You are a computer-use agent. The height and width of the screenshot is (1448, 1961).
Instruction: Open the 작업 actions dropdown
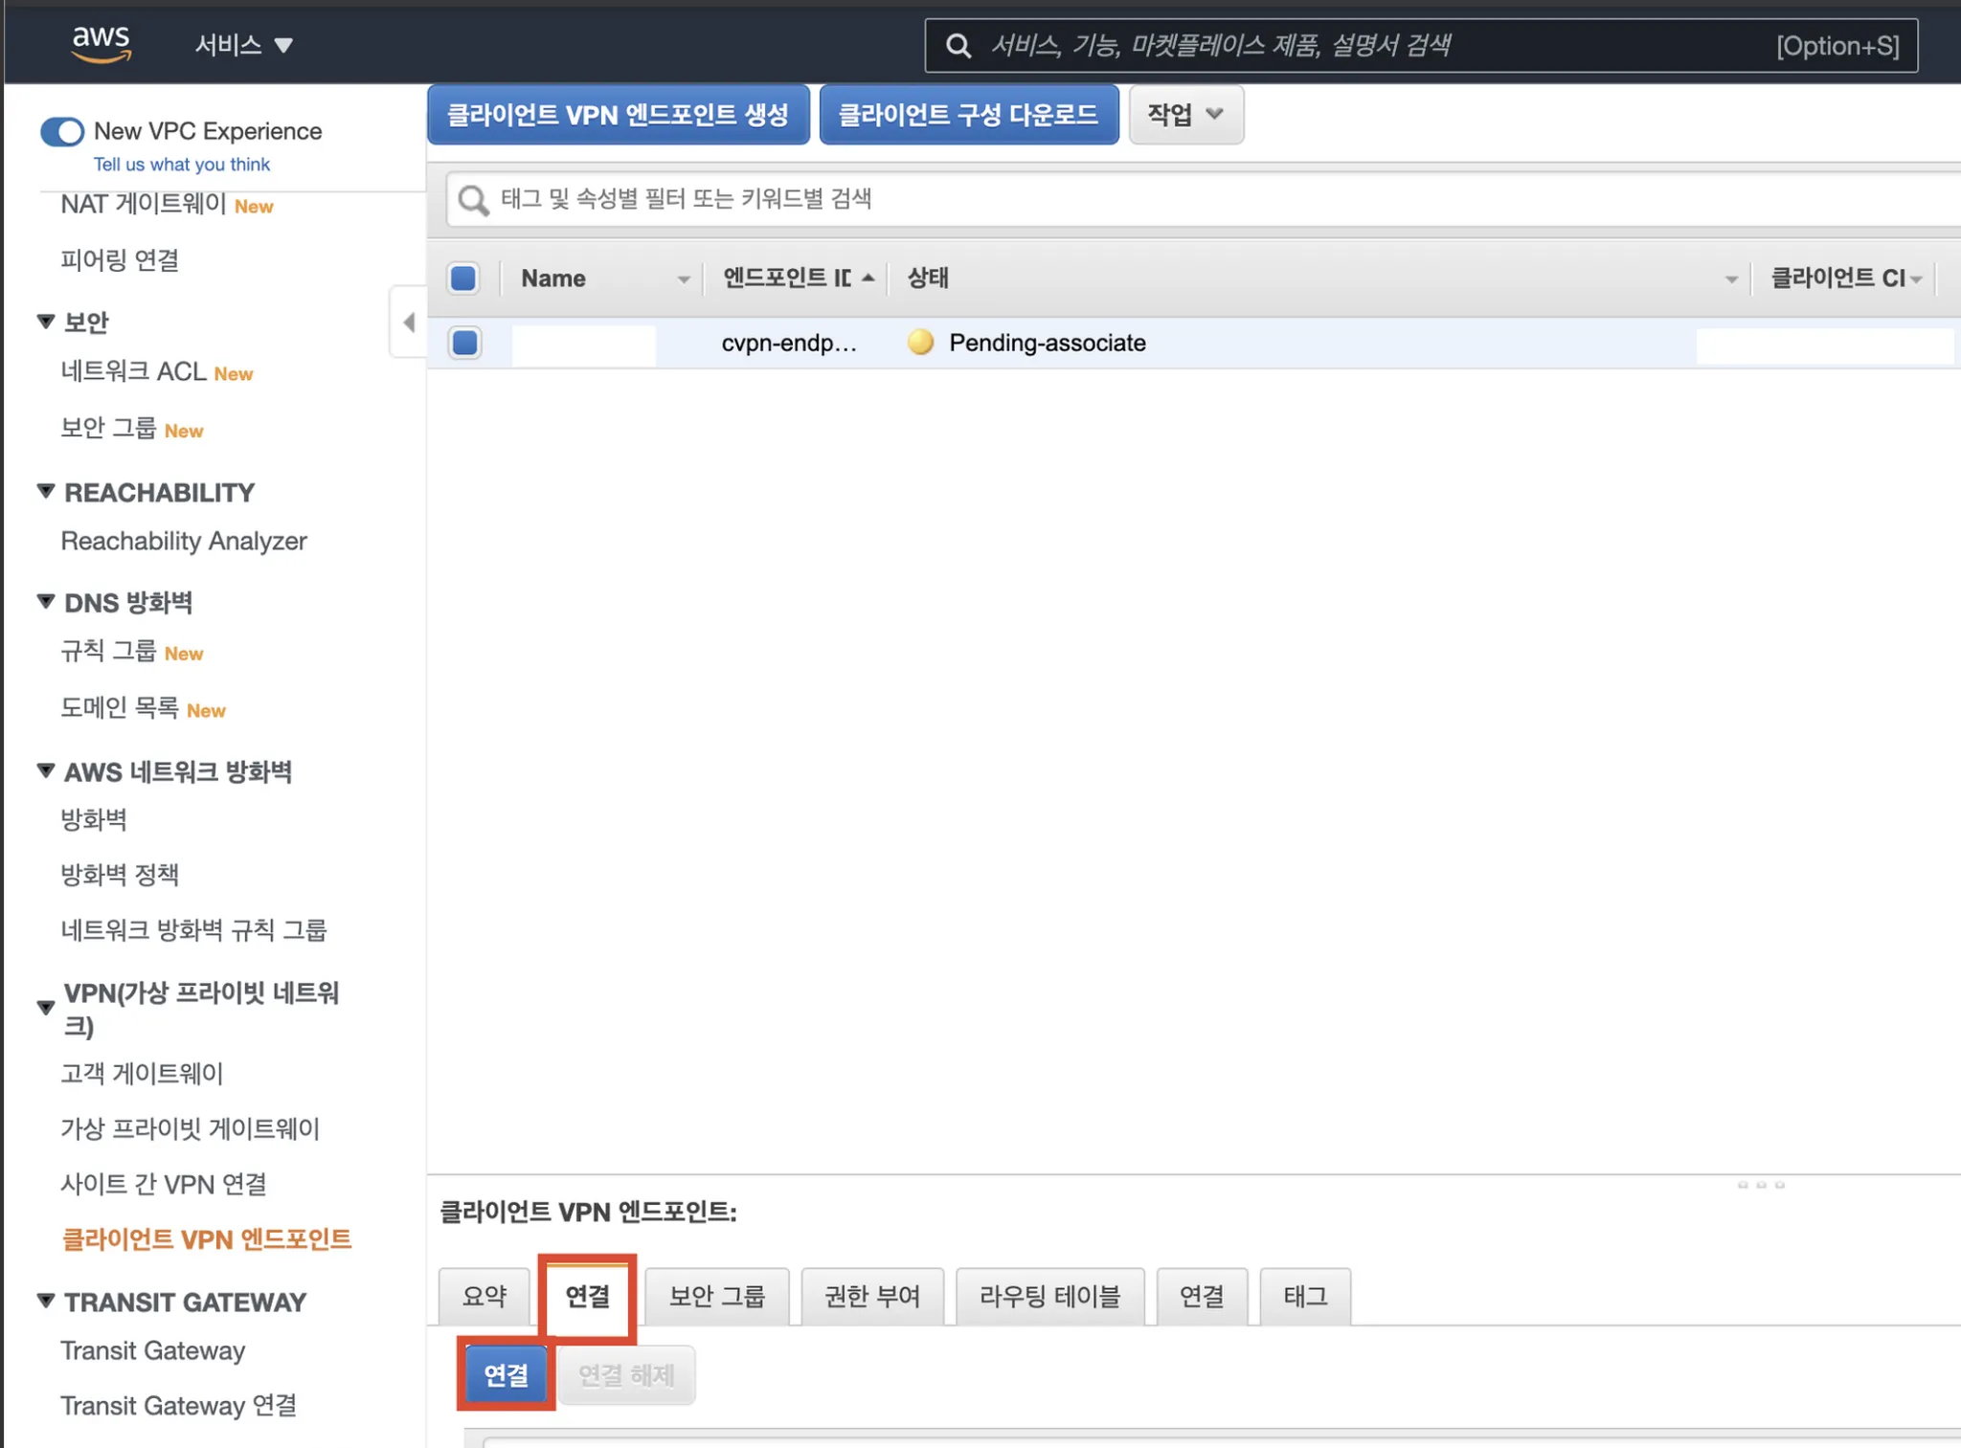1185,115
